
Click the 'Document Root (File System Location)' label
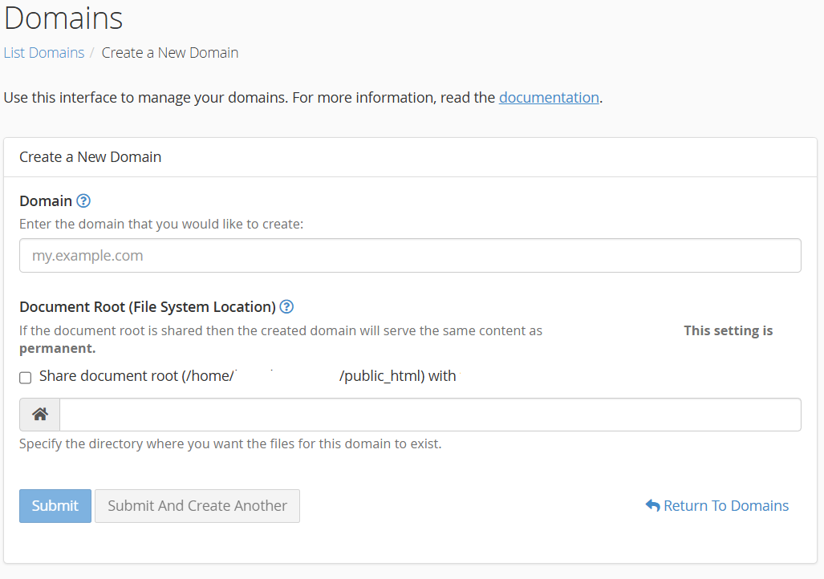click(x=148, y=306)
